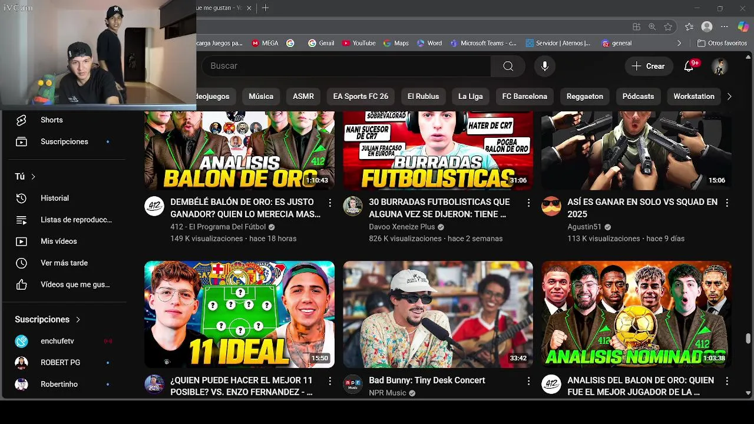
Task: Open the browser profile icon
Action: (707, 26)
